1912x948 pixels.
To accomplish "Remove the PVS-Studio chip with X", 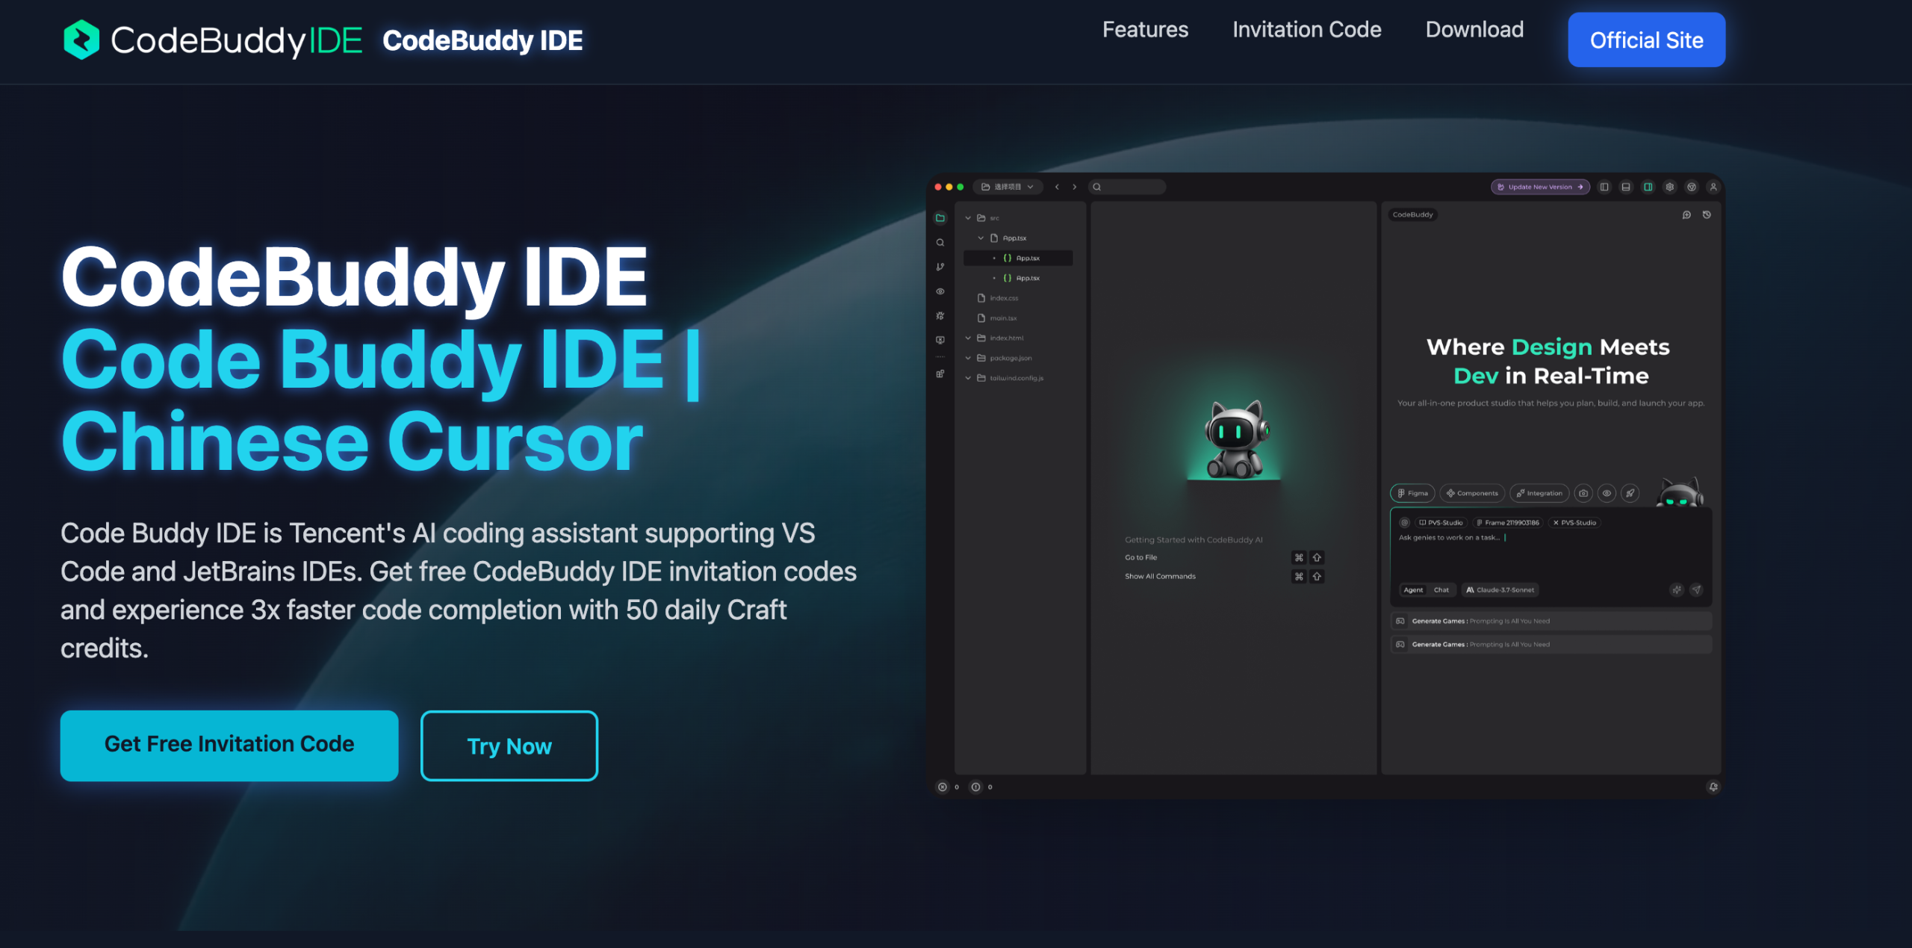I will (x=1556, y=523).
